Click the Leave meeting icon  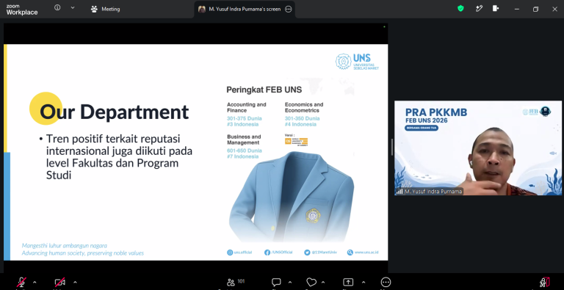click(x=545, y=283)
